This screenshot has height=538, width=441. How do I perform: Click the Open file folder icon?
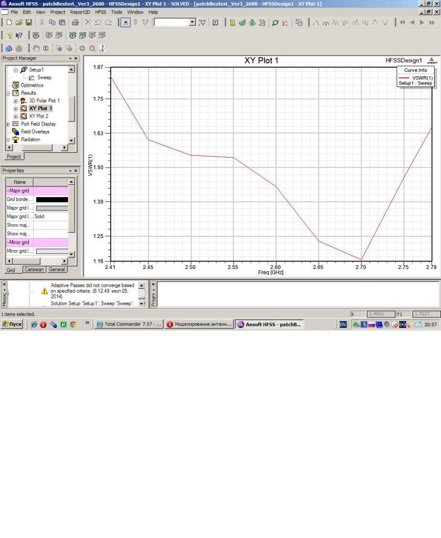pyautogui.click(x=19, y=23)
